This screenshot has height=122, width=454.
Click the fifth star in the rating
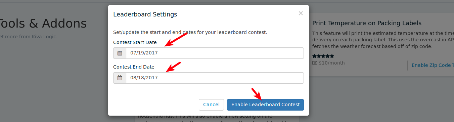332,56
